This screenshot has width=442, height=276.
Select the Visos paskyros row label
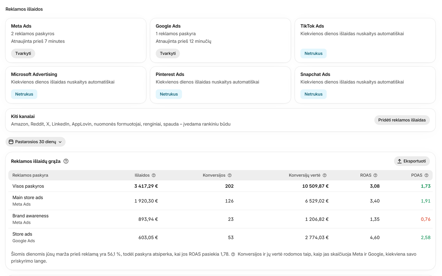[28, 186]
